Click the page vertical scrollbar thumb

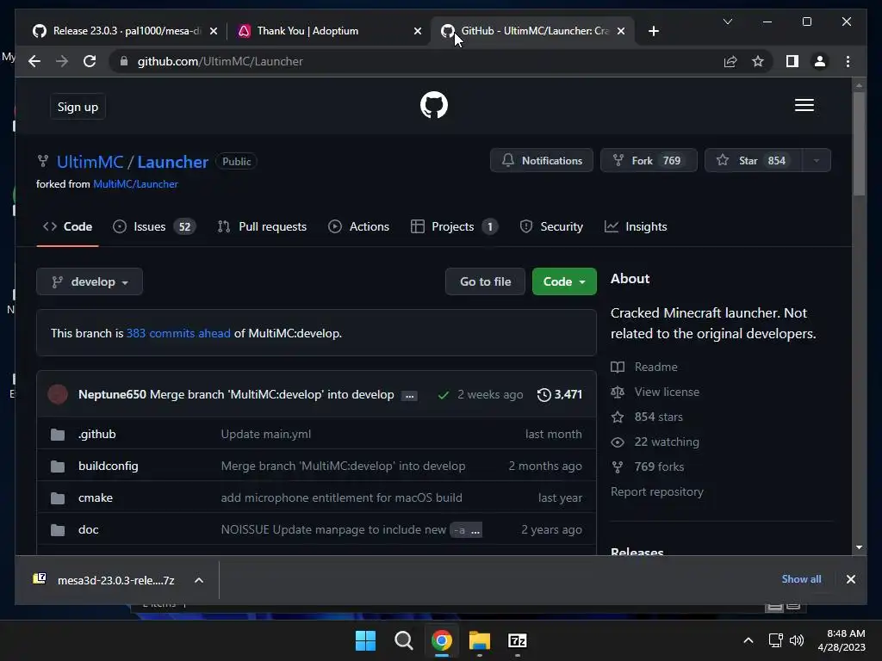(859, 144)
